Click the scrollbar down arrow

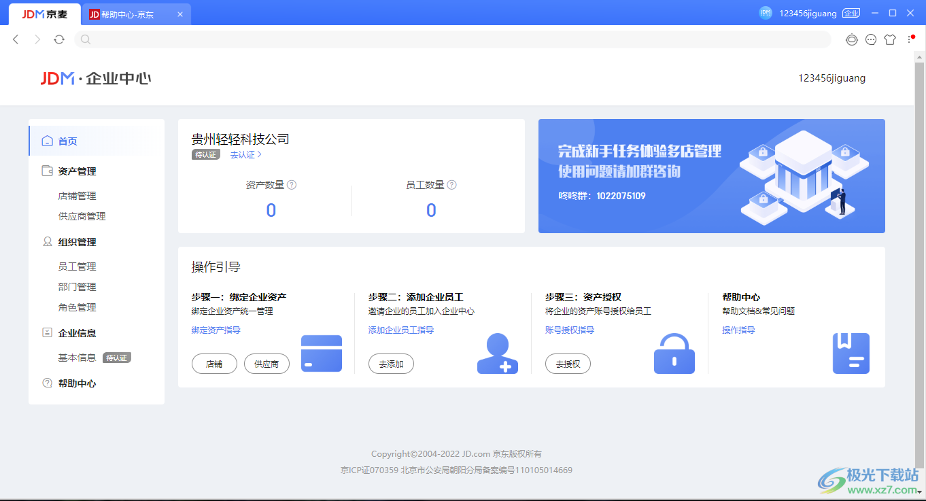(920, 491)
